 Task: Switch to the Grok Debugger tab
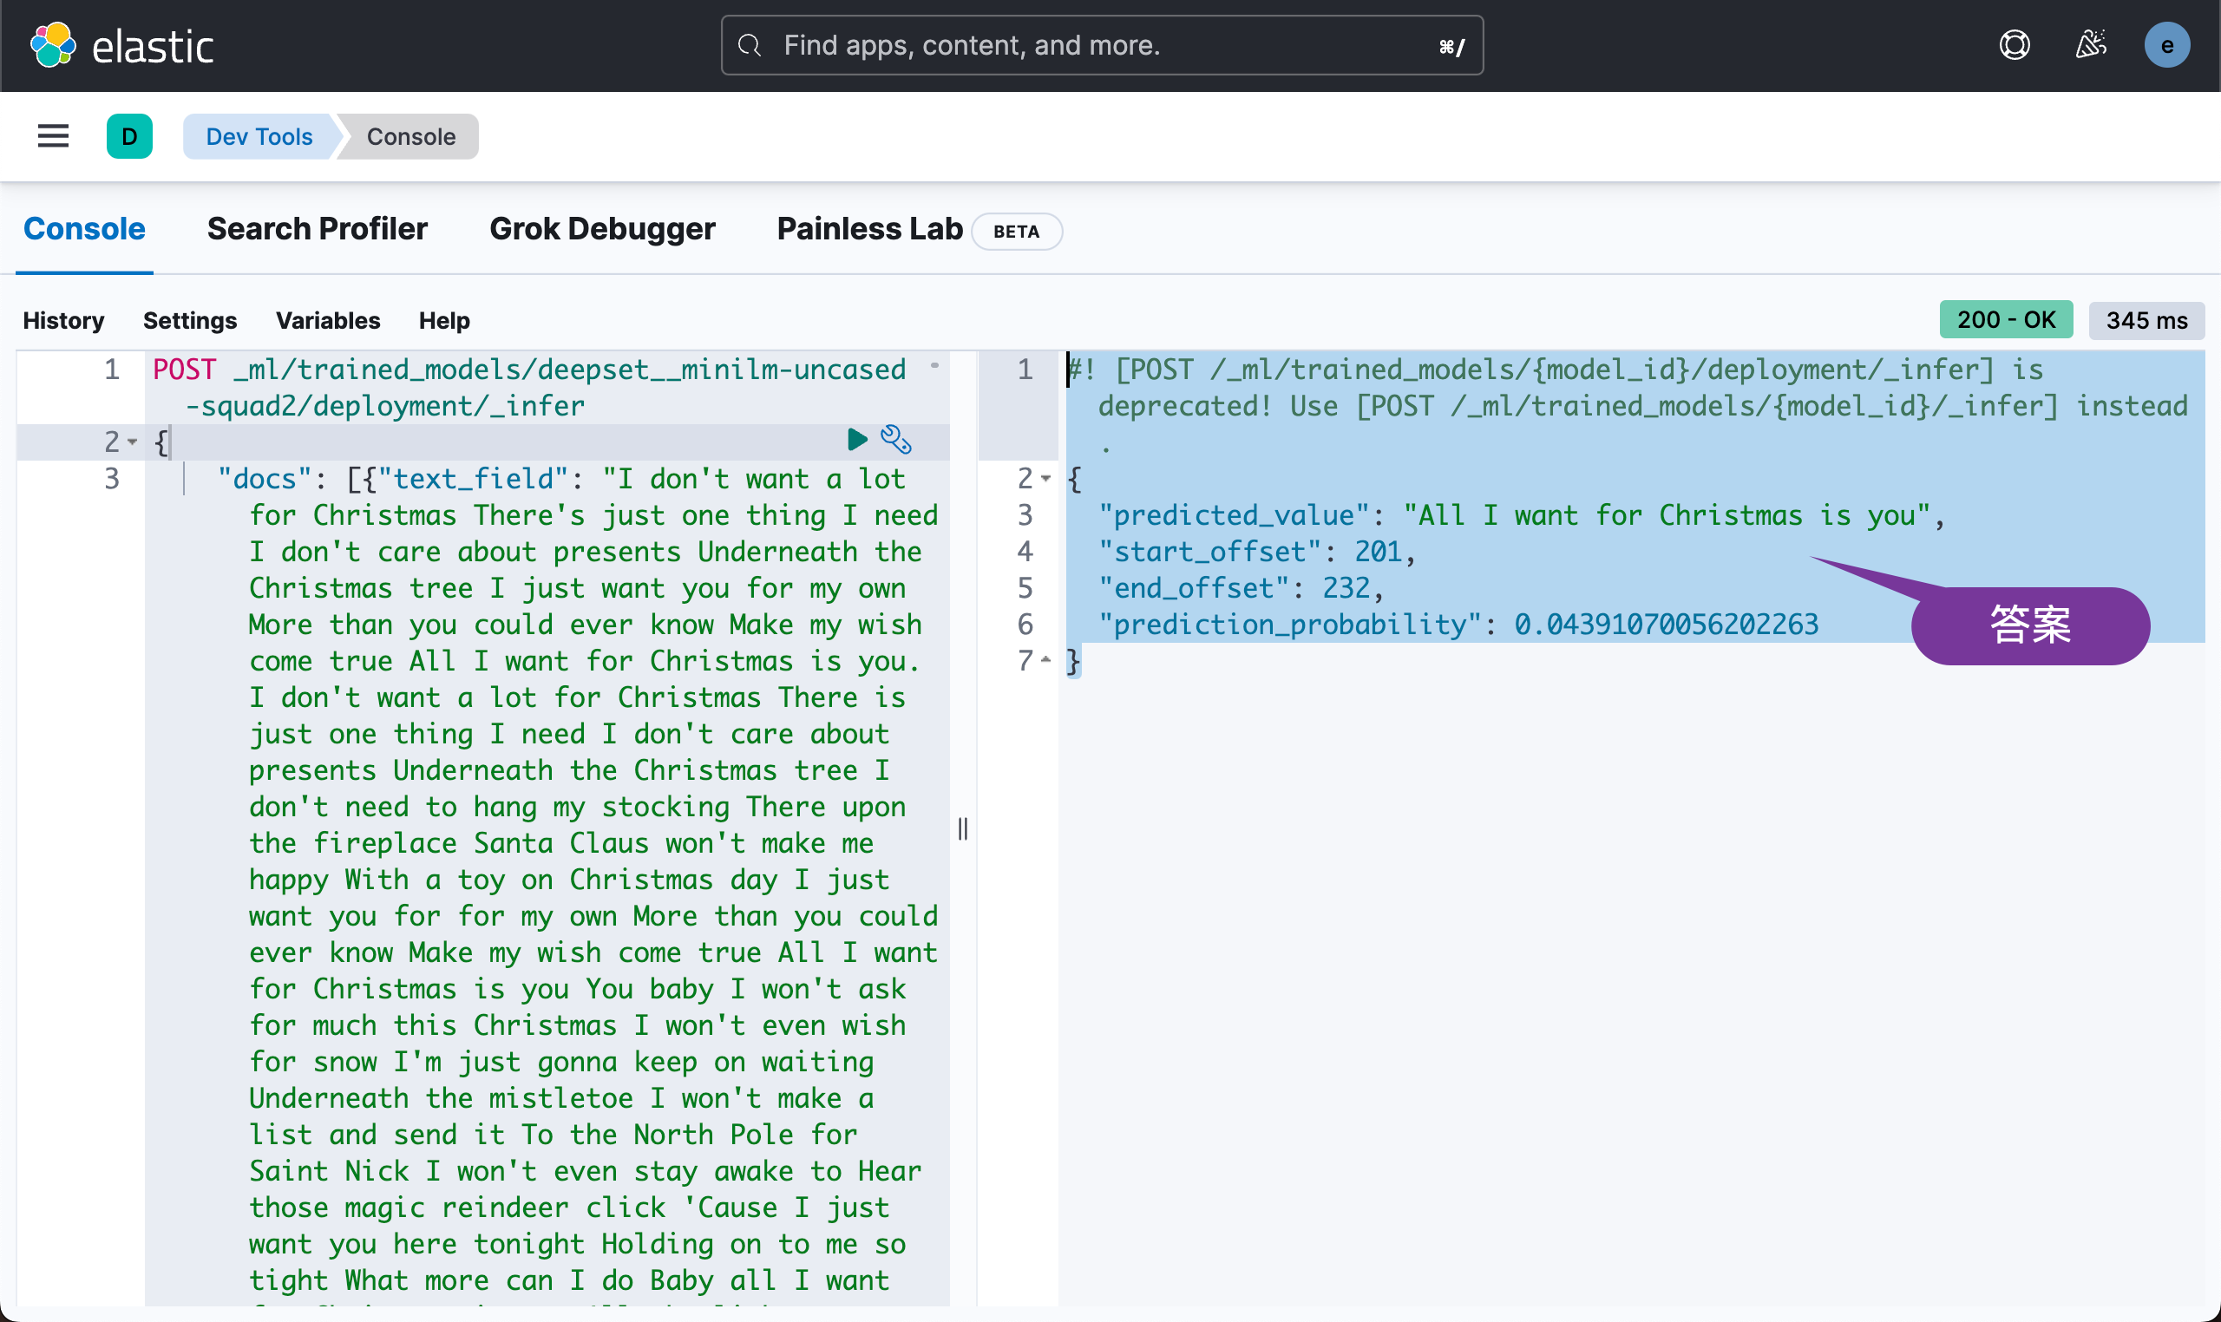click(x=602, y=229)
